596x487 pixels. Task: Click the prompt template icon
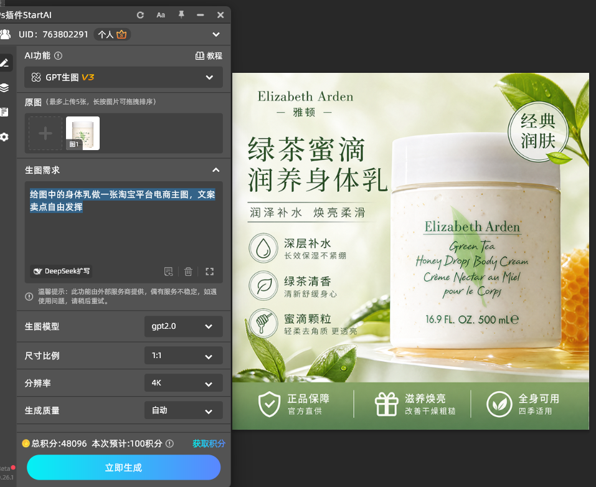(x=168, y=272)
